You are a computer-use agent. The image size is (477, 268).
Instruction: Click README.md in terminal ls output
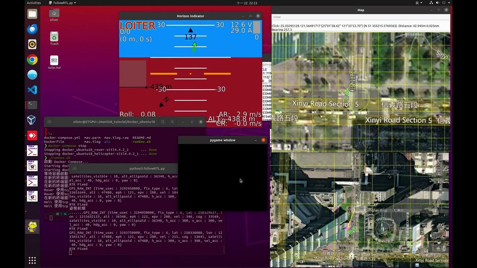click(x=142, y=138)
